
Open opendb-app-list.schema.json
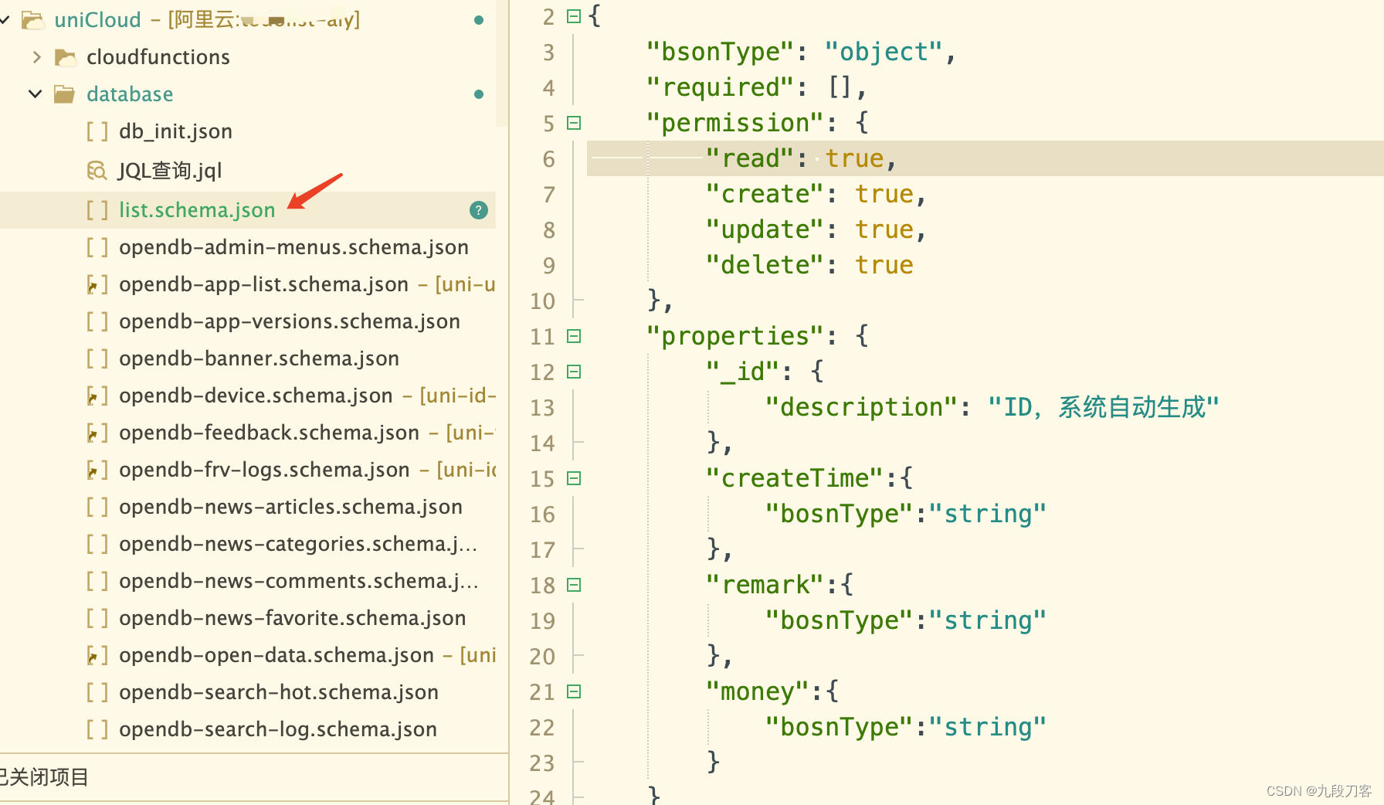click(263, 284)
